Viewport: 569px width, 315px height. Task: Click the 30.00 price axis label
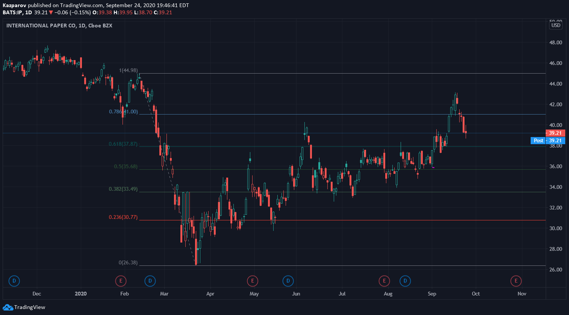point(556,229)
